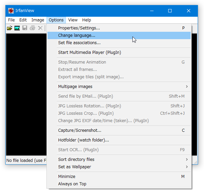This screenshot has width=204, height=194.
Task: Click Change JPG EXIF date/time entry
Action: pos(119,121)
